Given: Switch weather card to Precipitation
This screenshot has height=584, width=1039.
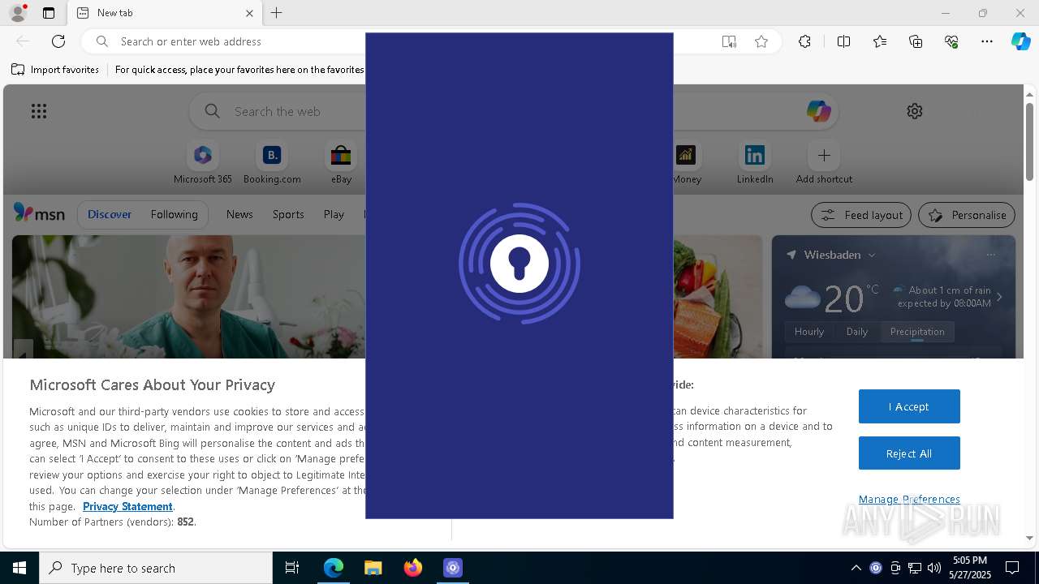Looking at the screenshot, I should [917, 331].
